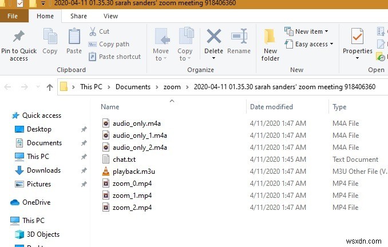Expand the New item dropdown arrow
This screenshot has width=388, height=247.
point(326,31)
